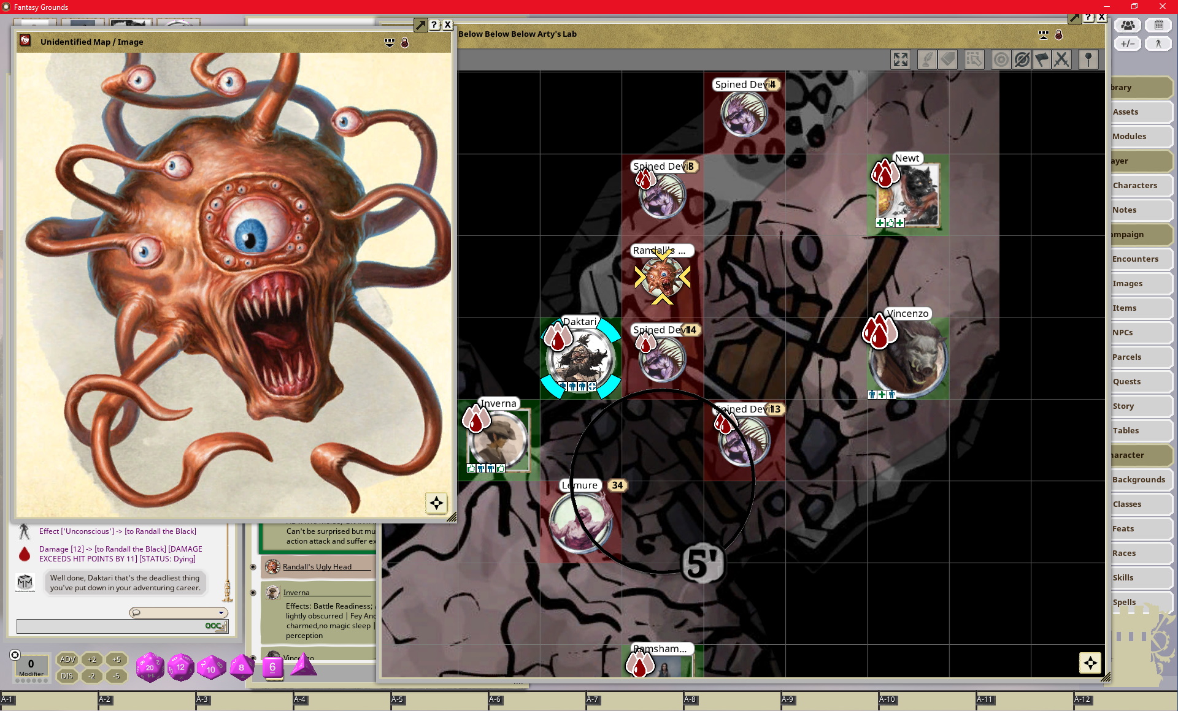Toggle the +2 modifier button
1178x711 pixels.
tap(92, 660)
